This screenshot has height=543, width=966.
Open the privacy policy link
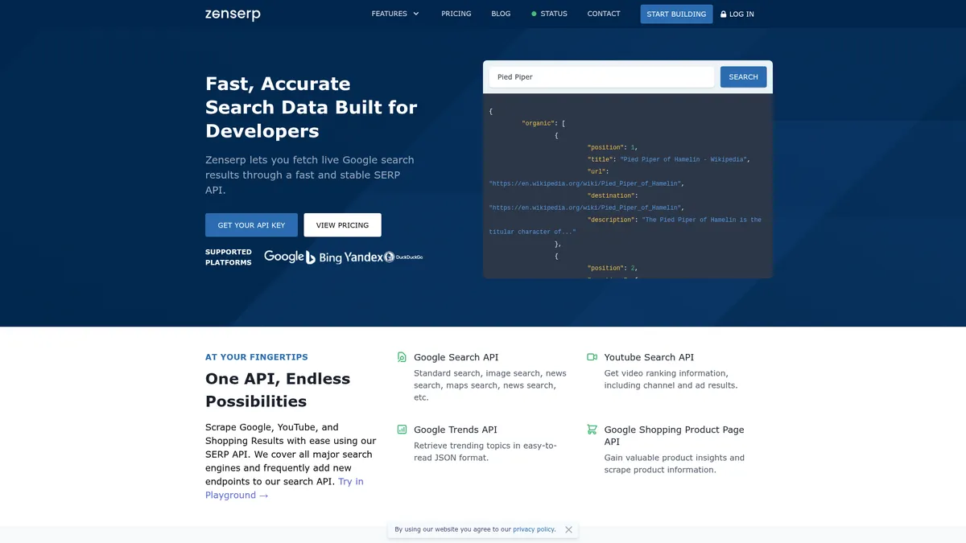pyautogui.click(x=534, y=529)
